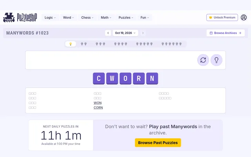Tap the letter O tile
251x157 pixels.
(125, 78)
